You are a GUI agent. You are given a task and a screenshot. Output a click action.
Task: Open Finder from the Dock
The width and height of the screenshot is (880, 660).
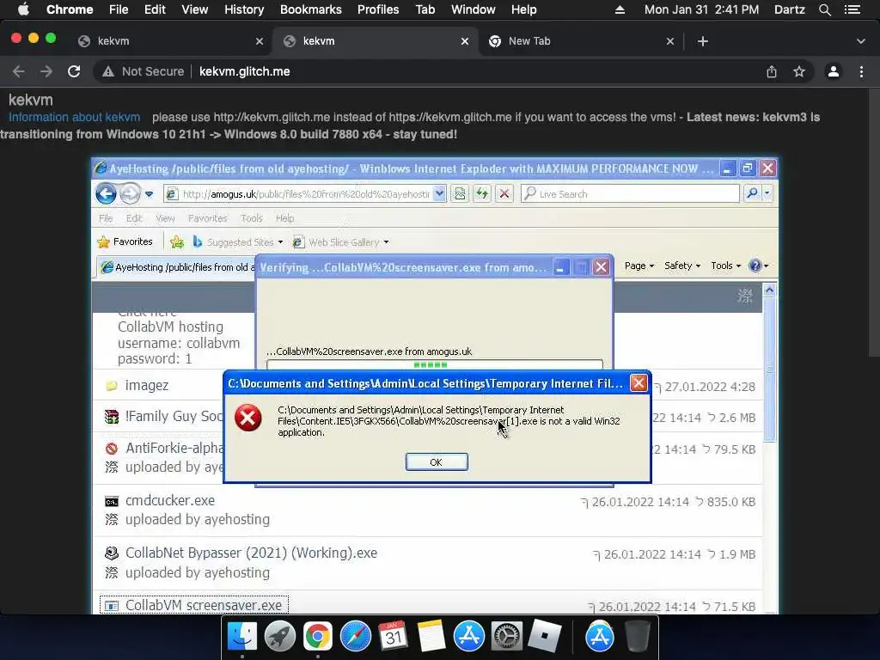pyautogui.click(x=242, y=637)
